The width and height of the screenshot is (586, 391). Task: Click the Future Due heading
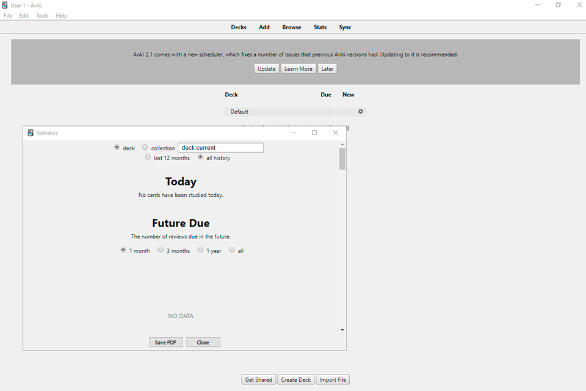tap(181, 223)
